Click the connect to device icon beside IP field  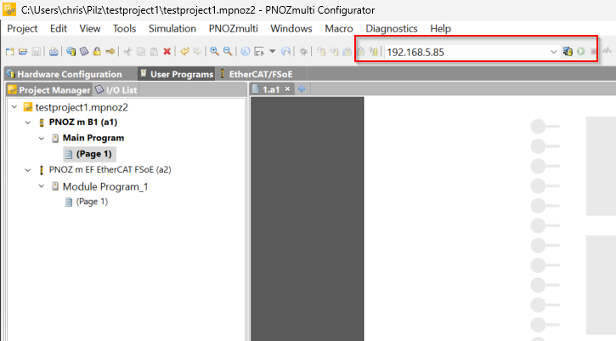point(568,52)
